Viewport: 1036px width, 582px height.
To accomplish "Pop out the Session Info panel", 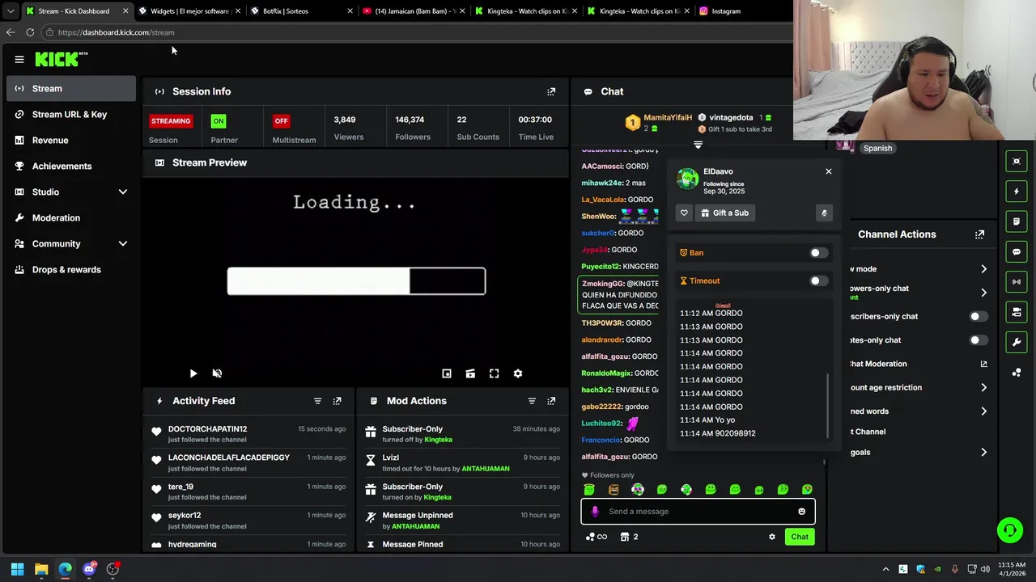I will 551,91.
